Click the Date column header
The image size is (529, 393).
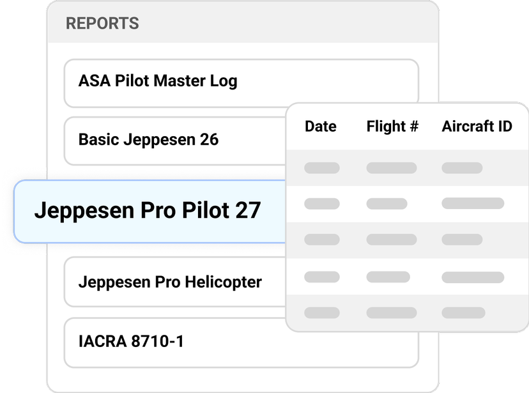click(321, 127)
